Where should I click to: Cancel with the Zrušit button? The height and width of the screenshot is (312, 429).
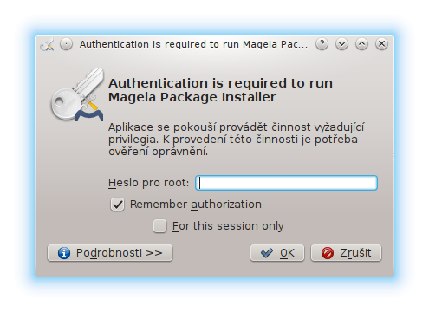click(346, 253)
